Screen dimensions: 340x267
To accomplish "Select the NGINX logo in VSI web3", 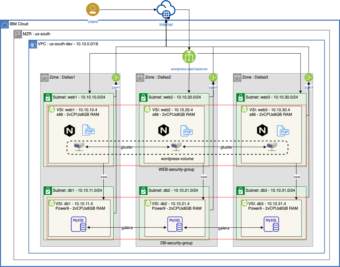I will (262, 131).
